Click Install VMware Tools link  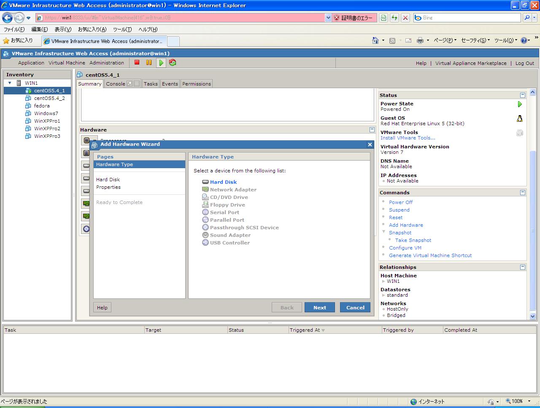(x=408, y=138)
